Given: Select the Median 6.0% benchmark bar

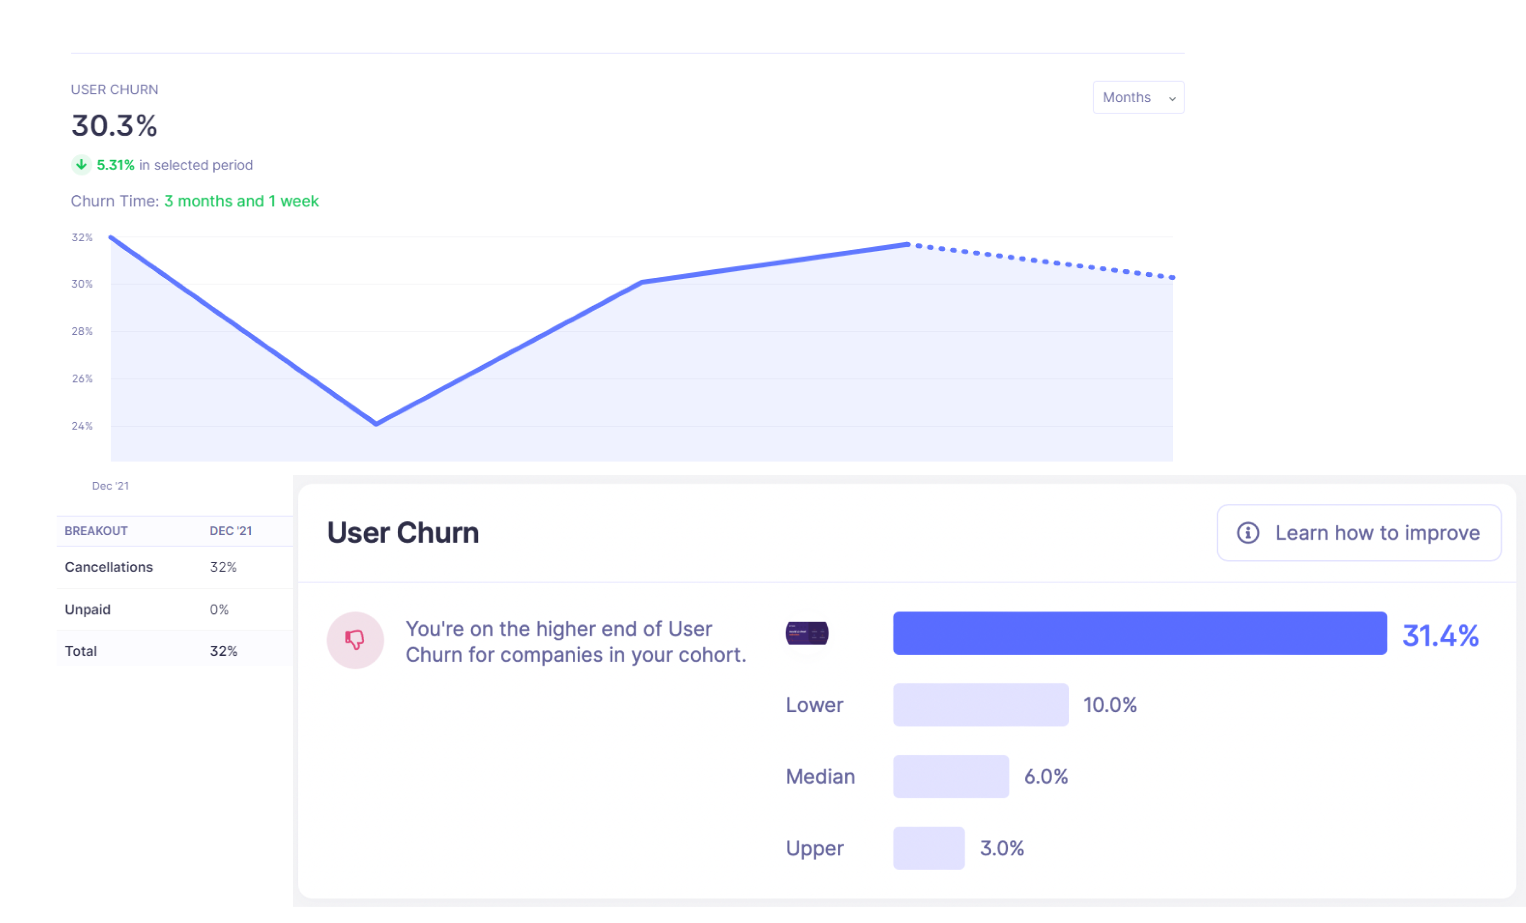Looking at the screenshot, I should 951,776.
